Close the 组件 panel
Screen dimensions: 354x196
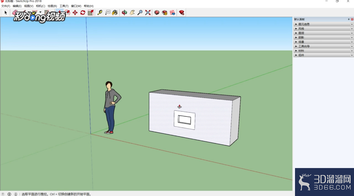(x=352, y=55)
